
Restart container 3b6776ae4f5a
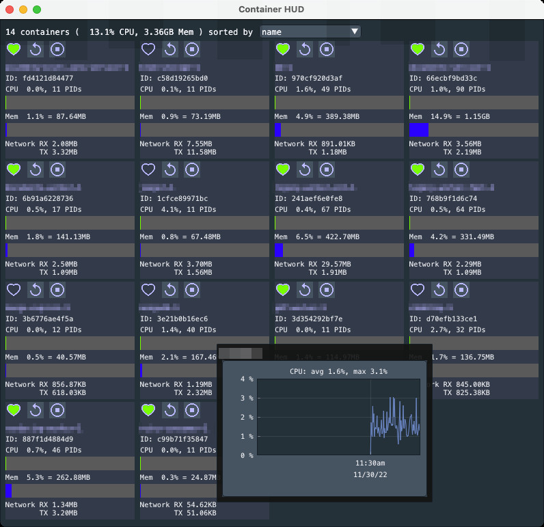click(36, 290)
